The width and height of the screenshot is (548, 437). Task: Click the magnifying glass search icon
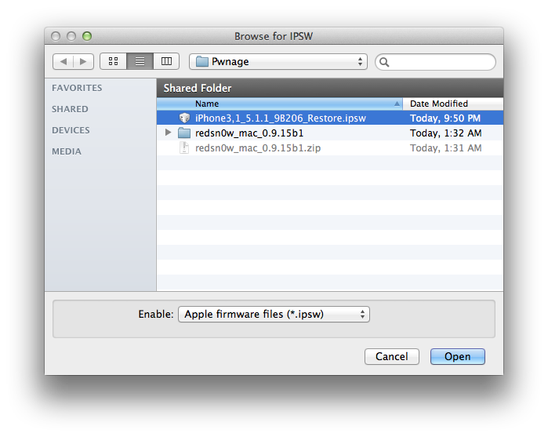point(384,62)
